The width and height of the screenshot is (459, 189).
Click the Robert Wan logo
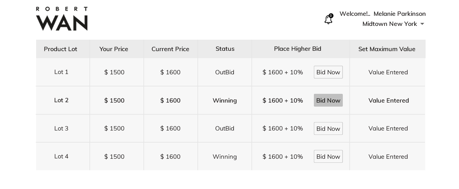pos(62,19)
